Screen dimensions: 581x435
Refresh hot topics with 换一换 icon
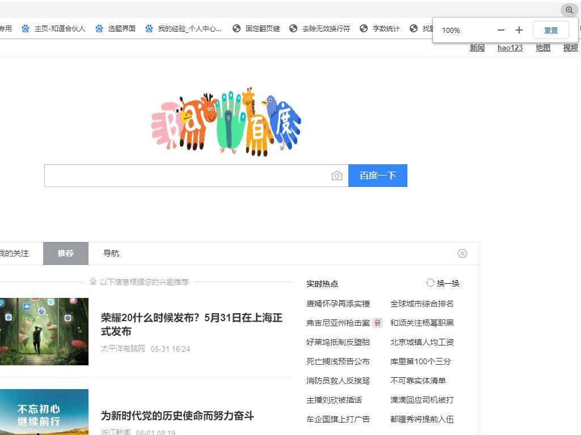(x=430, y=283)
